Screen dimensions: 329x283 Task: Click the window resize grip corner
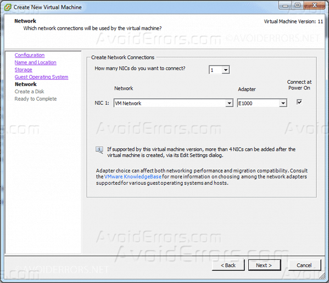(322, 276)
